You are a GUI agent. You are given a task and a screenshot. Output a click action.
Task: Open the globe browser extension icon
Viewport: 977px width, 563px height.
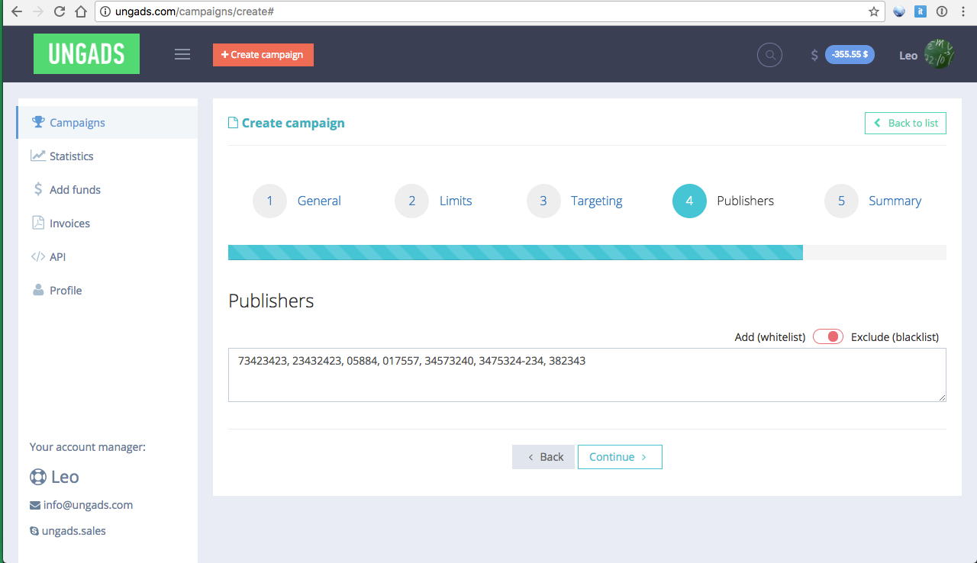pos(899,11)
